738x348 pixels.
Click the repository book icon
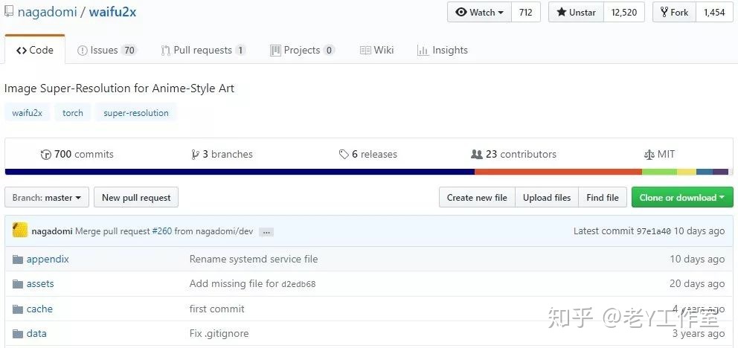tap(8, 12)
